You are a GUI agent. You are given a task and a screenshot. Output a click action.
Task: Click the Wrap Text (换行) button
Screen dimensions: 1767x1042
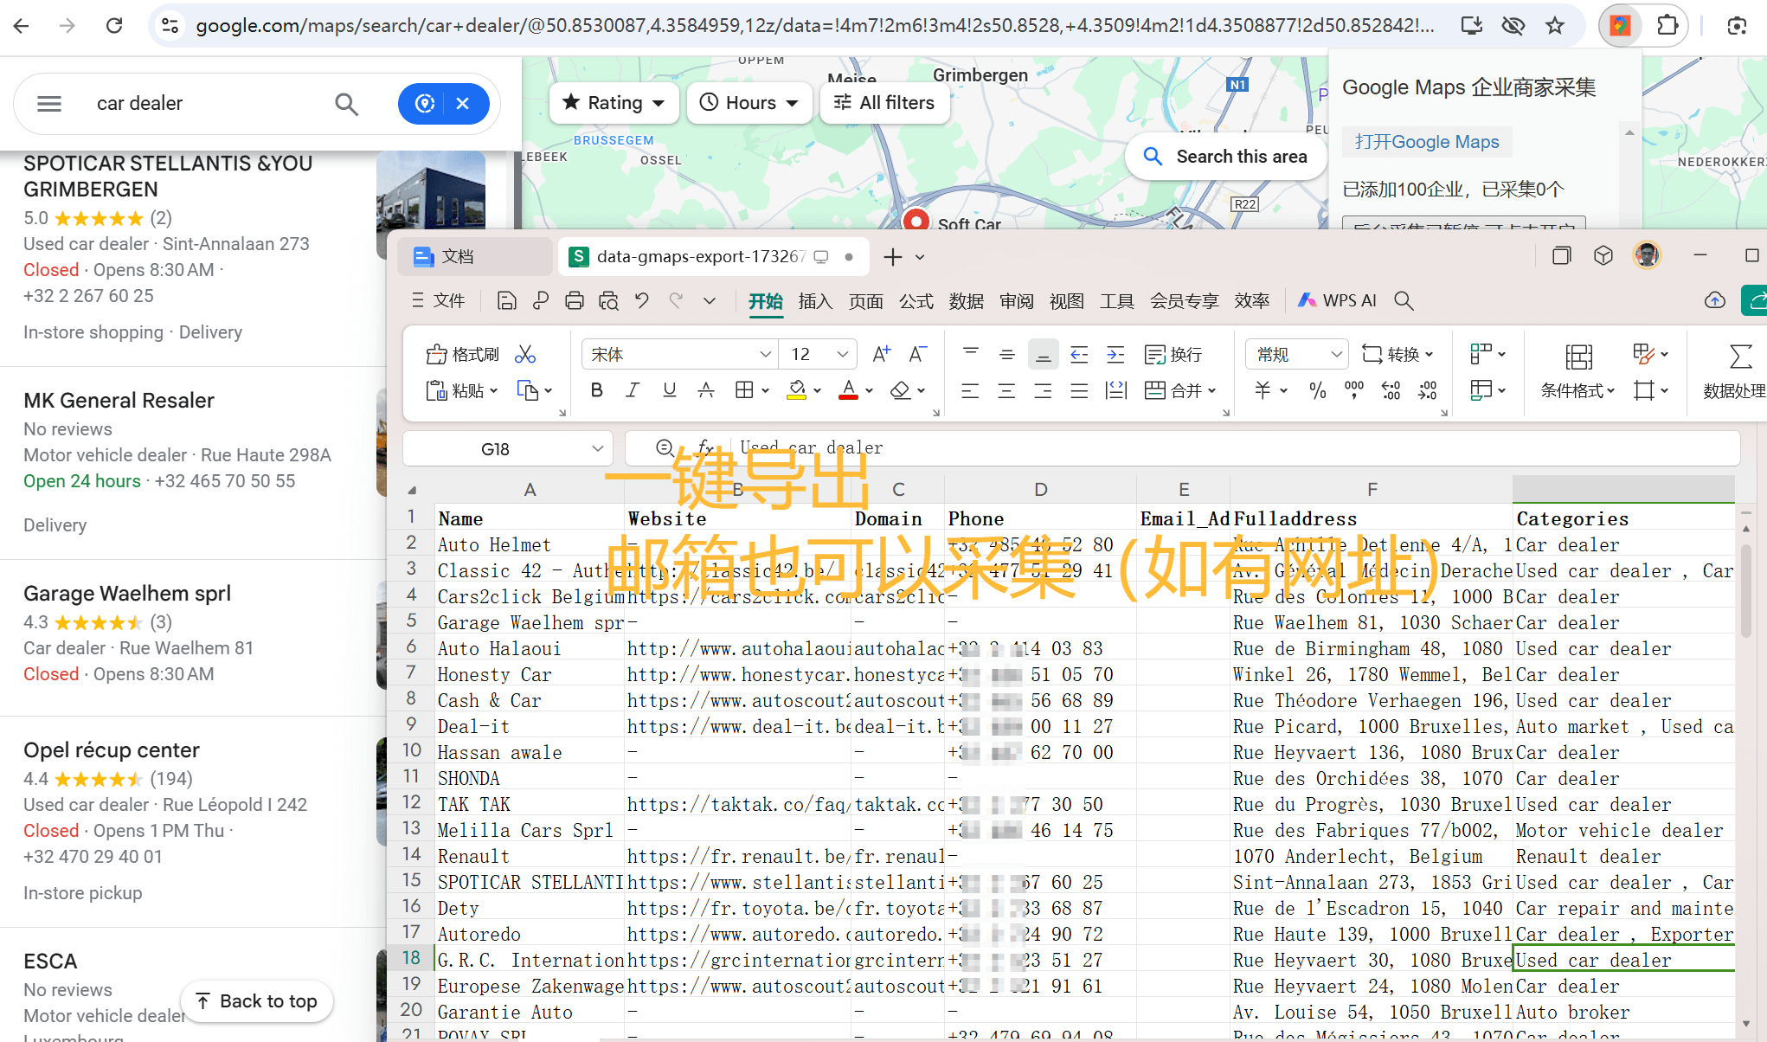1173,354
